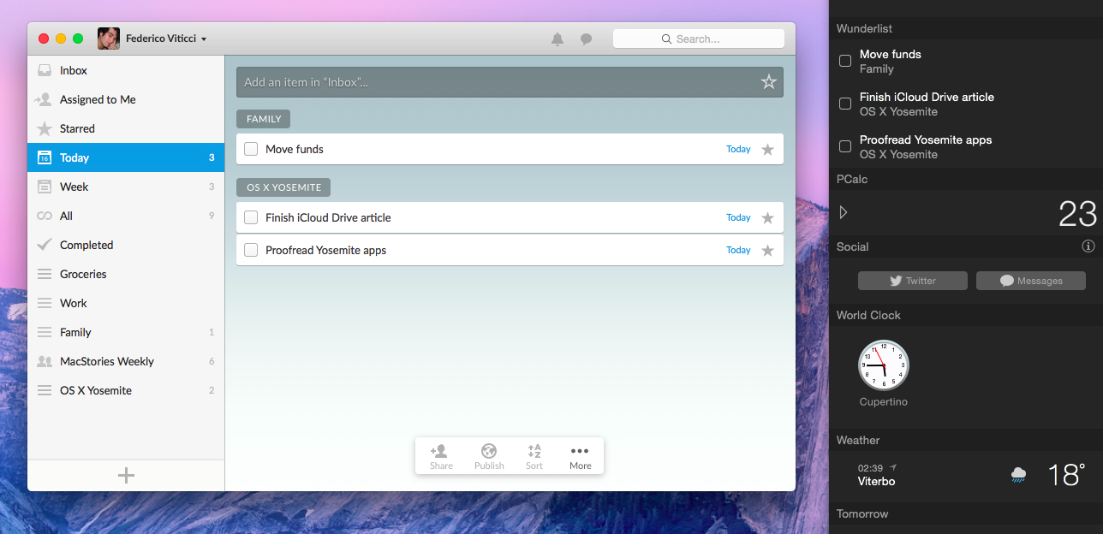
Task: Click the Add an item in Inbox field
Action: (510, 82)
